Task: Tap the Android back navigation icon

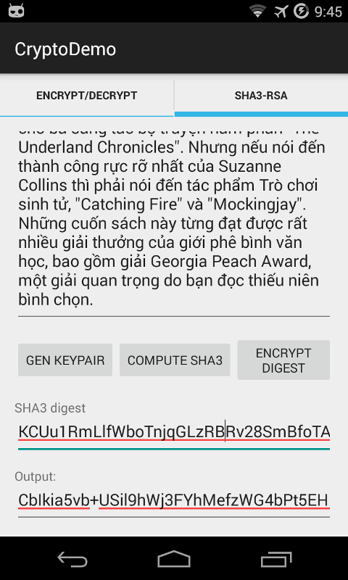Action: [x=72, y=558]
